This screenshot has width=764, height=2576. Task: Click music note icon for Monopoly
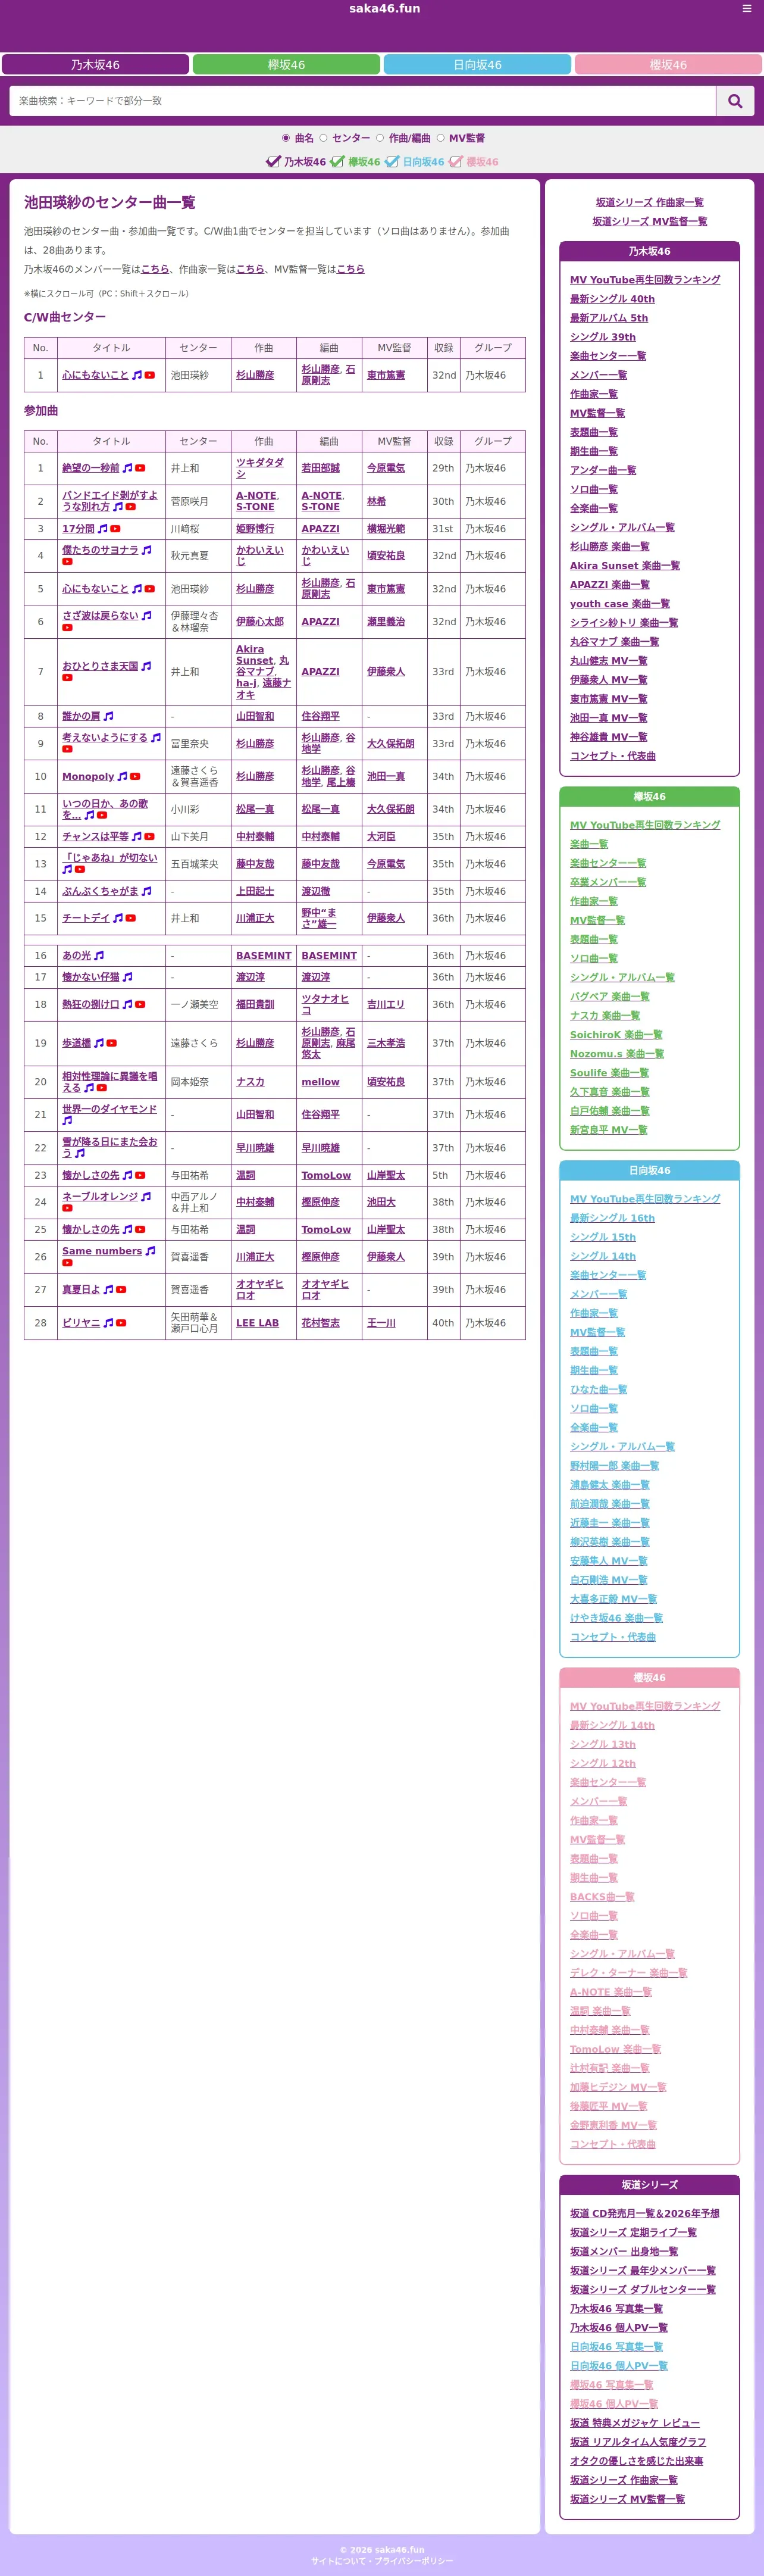tap(122, 776)
